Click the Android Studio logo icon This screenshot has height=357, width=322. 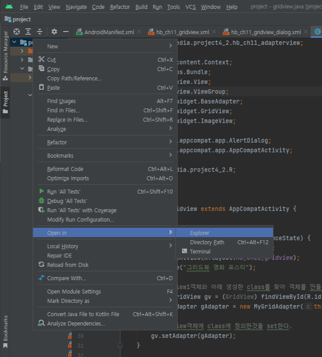pyautogui.click(x=9, y=6)
